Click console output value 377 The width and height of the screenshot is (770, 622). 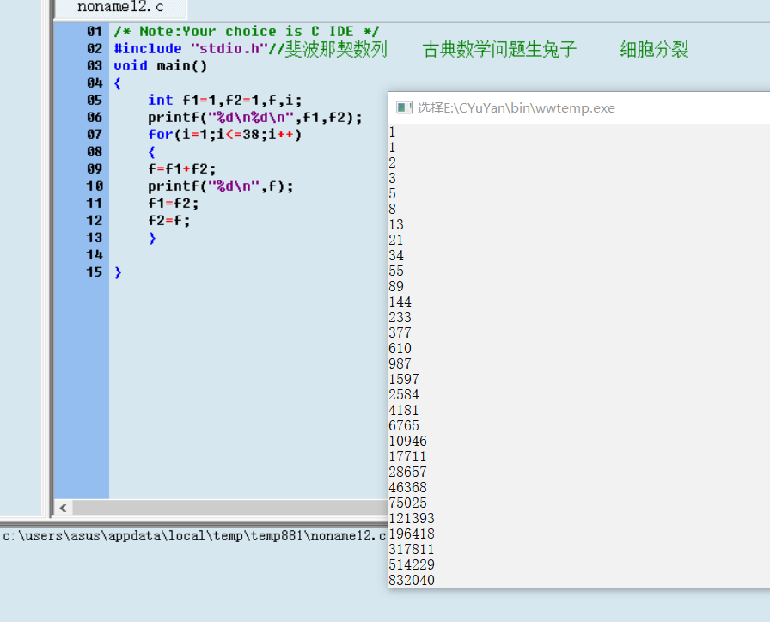click(400, 332)
